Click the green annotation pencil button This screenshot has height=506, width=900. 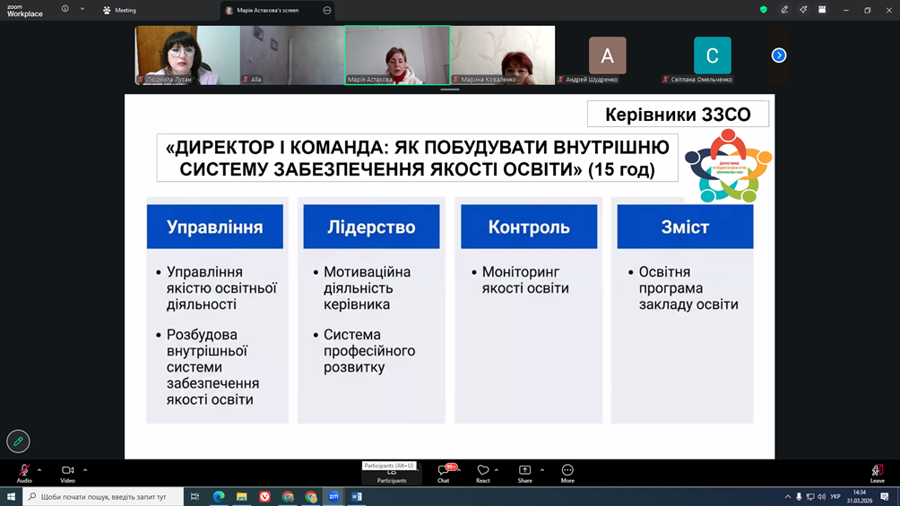[x=18, y=441]
